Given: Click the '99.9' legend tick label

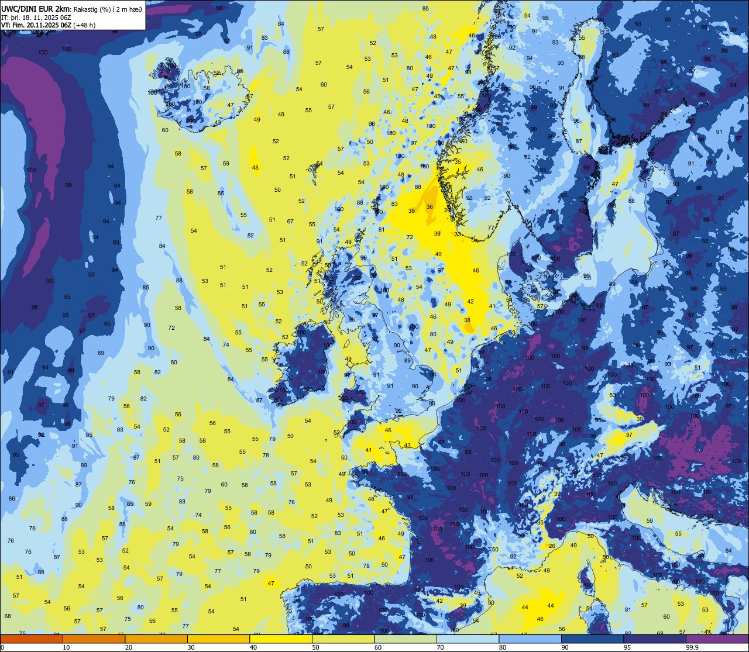Looking at the screenshot, I should pos(693,647).
